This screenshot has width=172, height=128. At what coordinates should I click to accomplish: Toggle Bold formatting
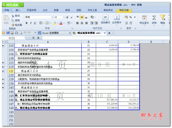point(26,23)
